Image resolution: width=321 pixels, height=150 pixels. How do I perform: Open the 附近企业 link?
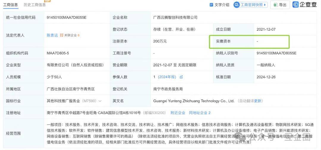[178, 113]
